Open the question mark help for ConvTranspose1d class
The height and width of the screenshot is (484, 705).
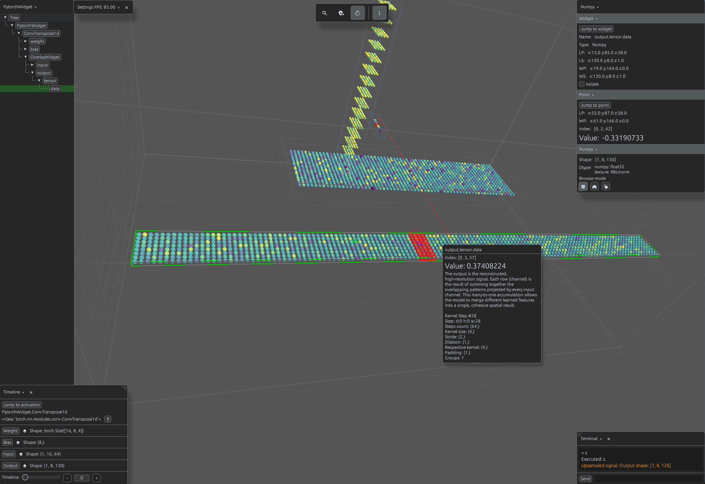[x=108, y=419]
